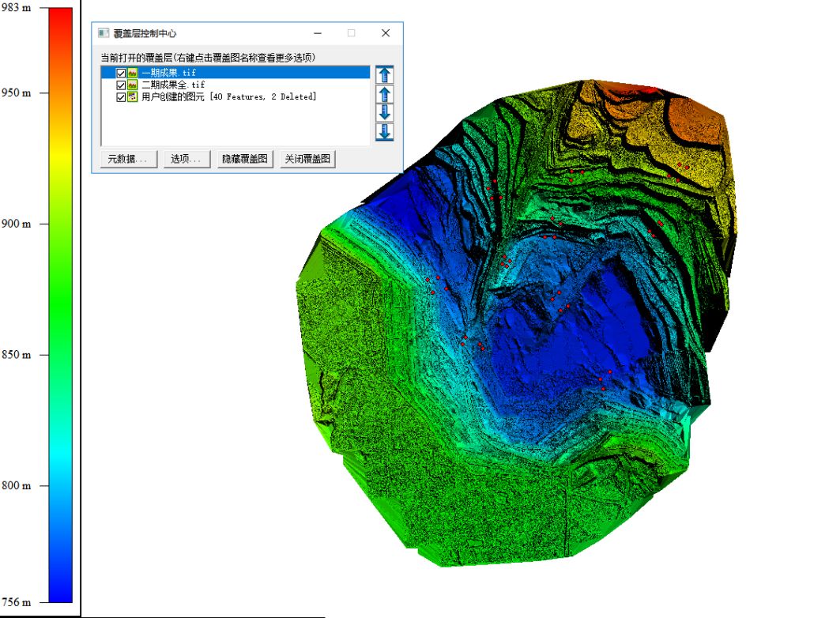This screenshot has height=618, width=829.
Task: Click the vector icon beside 用户创建的图元
Action: (133, 96)
